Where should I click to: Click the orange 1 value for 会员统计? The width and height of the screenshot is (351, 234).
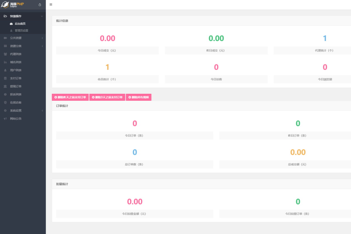tap(107, 67)
